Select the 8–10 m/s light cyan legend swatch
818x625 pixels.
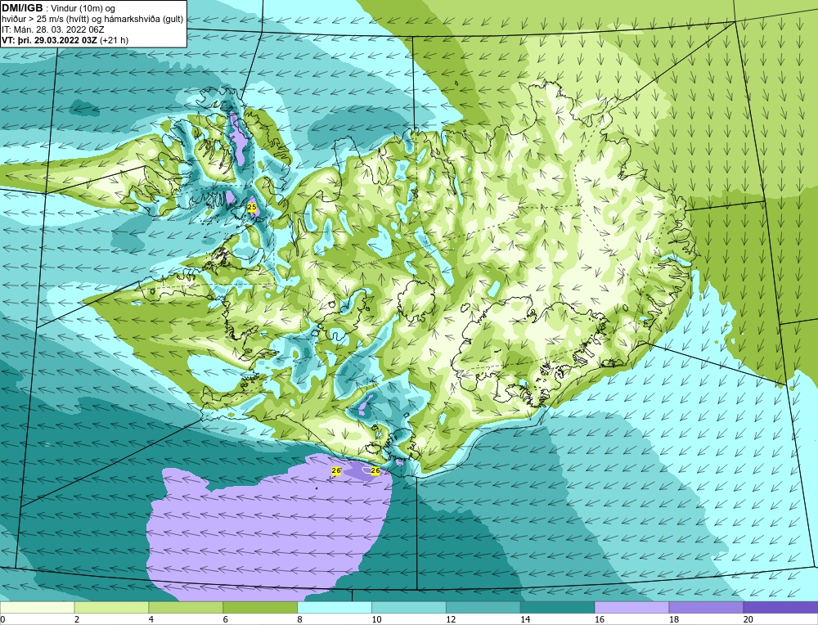[x=335, y=607]
